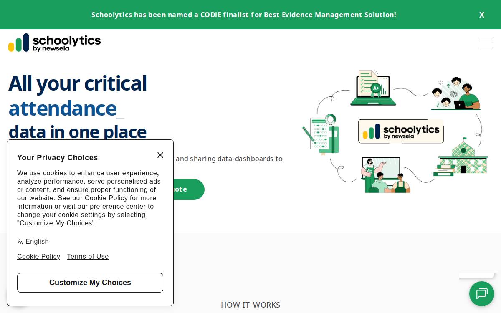Open the hamburger navigation menu
This screenshot has height=313, width=501.
pyautogui.click(x=485, y=43)
